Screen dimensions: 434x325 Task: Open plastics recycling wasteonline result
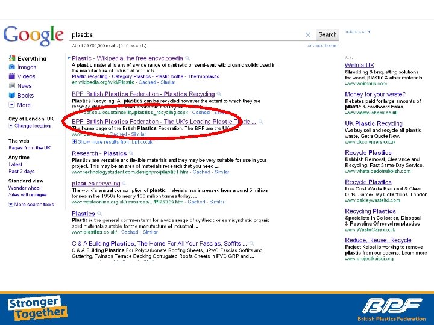(96, 184)
